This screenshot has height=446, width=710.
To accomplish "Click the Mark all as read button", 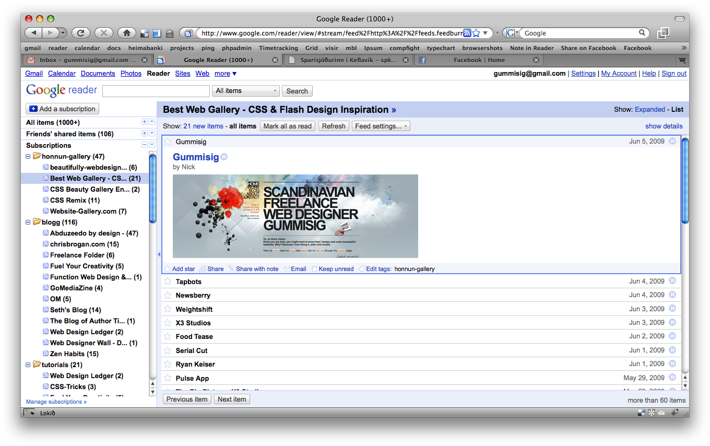I will [288, 126].
